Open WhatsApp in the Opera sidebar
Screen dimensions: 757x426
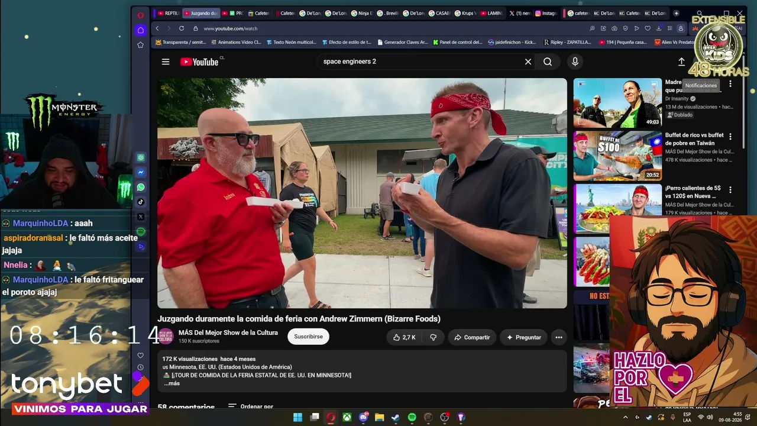coord(141,187)
